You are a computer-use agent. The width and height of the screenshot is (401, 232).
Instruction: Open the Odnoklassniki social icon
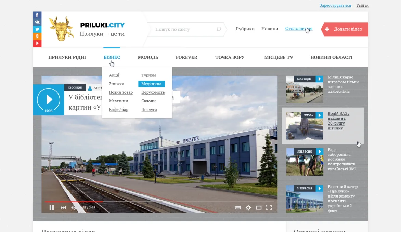[37, 37]
